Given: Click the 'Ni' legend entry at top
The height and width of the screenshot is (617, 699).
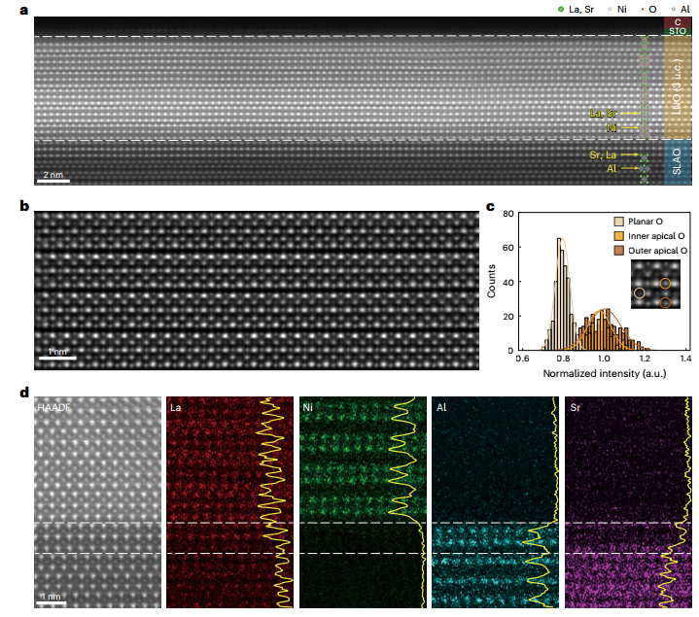Looking at the screenshot, I should tap(617, 9).
